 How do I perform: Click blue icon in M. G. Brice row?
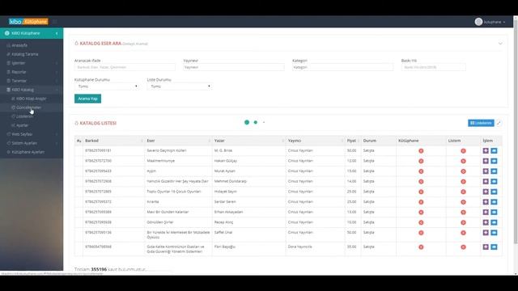tap(494, 151)
